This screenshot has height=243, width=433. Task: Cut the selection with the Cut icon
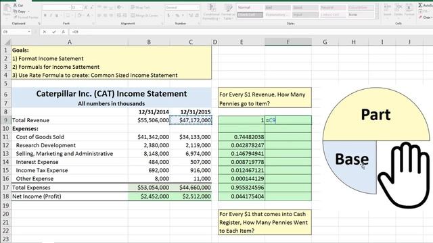15,5
